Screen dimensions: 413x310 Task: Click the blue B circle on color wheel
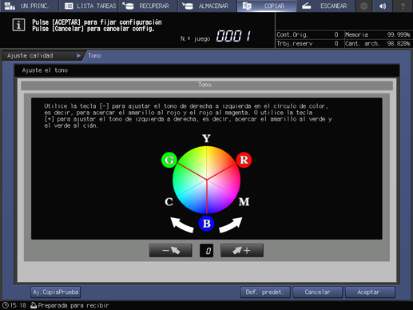tap(206, 224)
